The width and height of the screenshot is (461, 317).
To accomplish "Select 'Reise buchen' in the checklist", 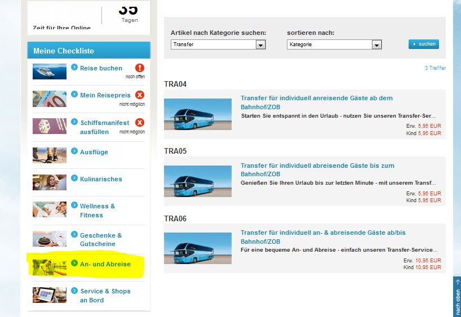I will tap(101, 68).
